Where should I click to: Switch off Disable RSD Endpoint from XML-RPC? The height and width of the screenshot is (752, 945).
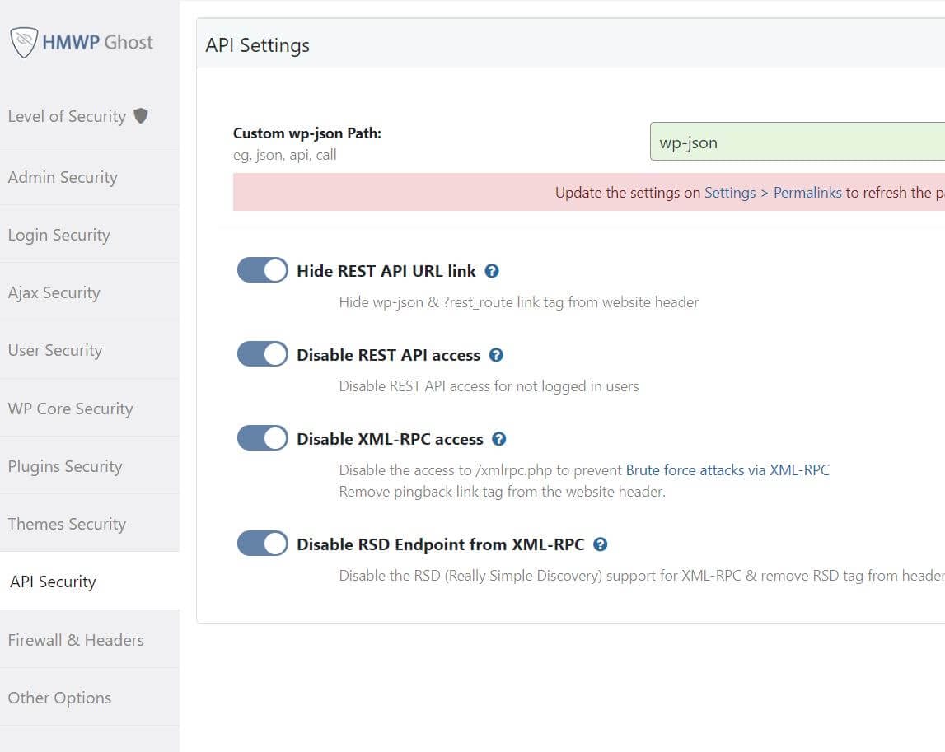[x=263, y=544]
